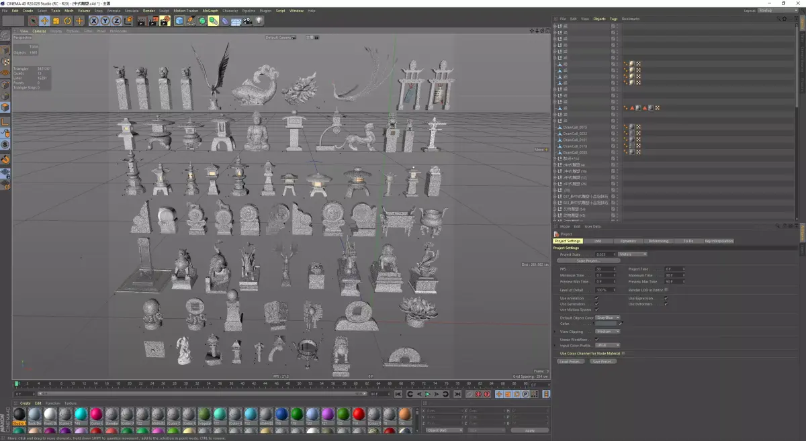Go to start of animation
This screenshot has width=806, height=441.
tap(398, 394)
